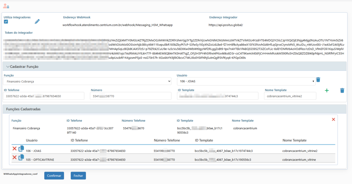Delete the Financeiro Cobrança registered function
352x184 pixels.
point(333,119)
